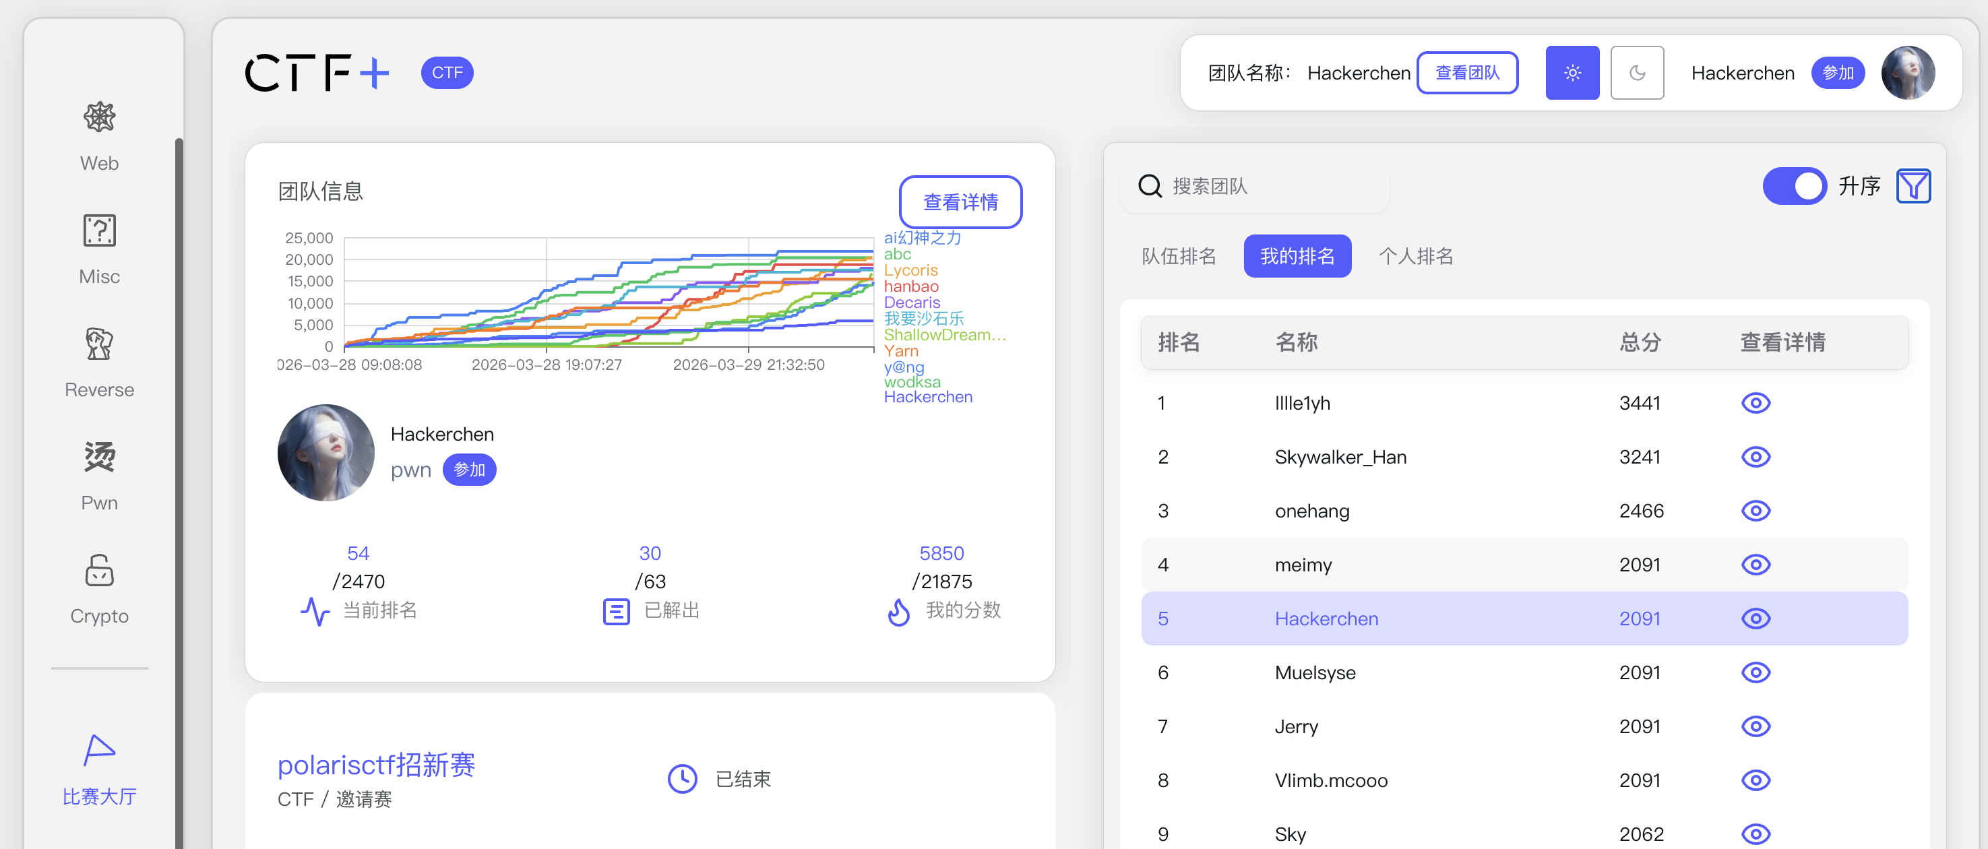The height and width of the screenshot is (849, 1988).
Task: Toggle the 升序 ascending sort switch
Action: point(1793,186)
